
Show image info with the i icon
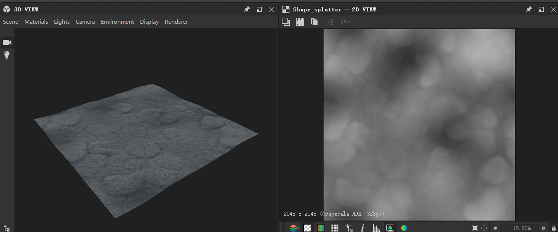coord(362,228)
